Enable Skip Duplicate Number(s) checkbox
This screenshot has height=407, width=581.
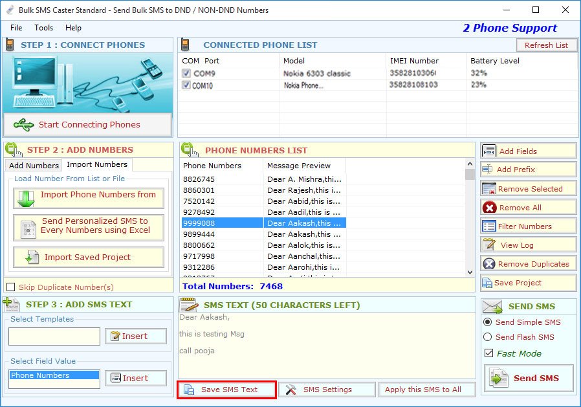pyautogui.click(x=11, y=287)
